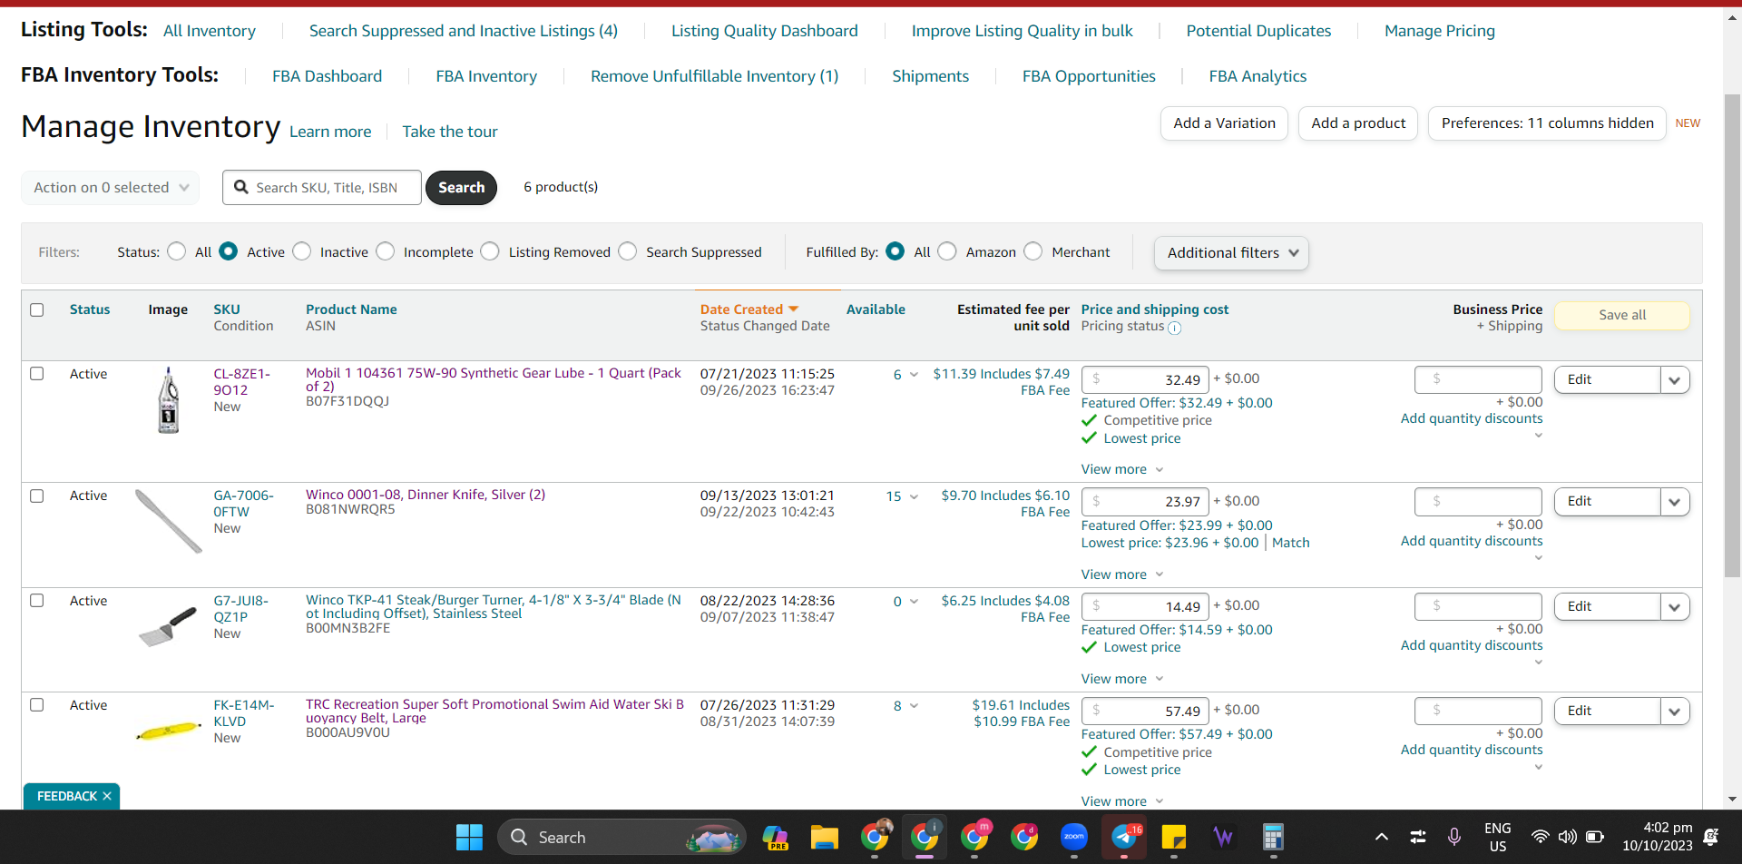Open Wi-Fi network settings in the tray
1742x864 pixels.
pyautogui.click(x=1540, y=837)
